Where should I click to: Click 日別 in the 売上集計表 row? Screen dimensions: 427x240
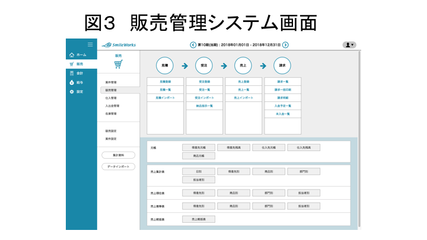pos(199,171)
